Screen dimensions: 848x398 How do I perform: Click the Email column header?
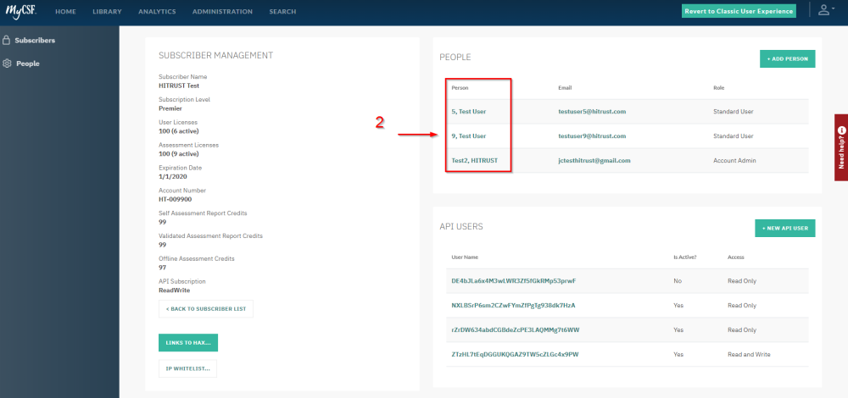click(565, 87)
